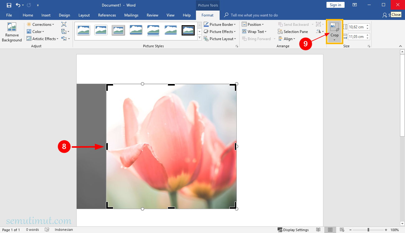The height and width of the screenshot is (233, 405).
Task: Click the Rotate Objects icon
Action: (319, 31)
